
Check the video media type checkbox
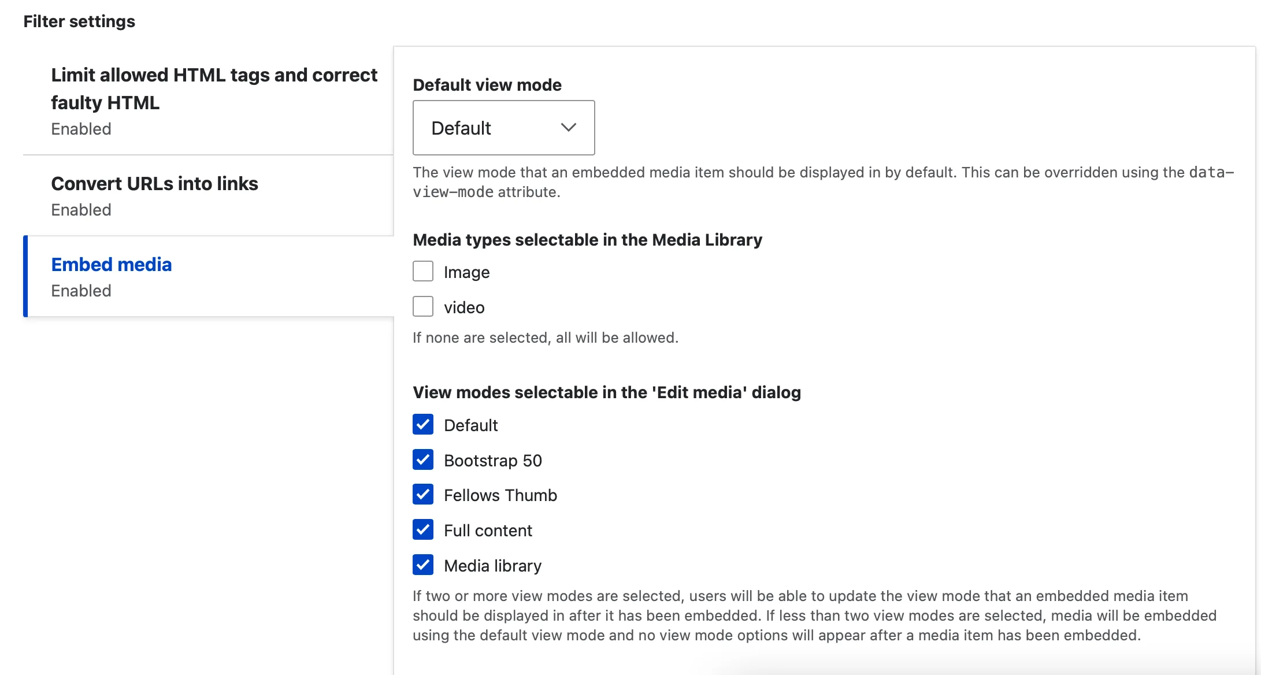tap(423, 306)
